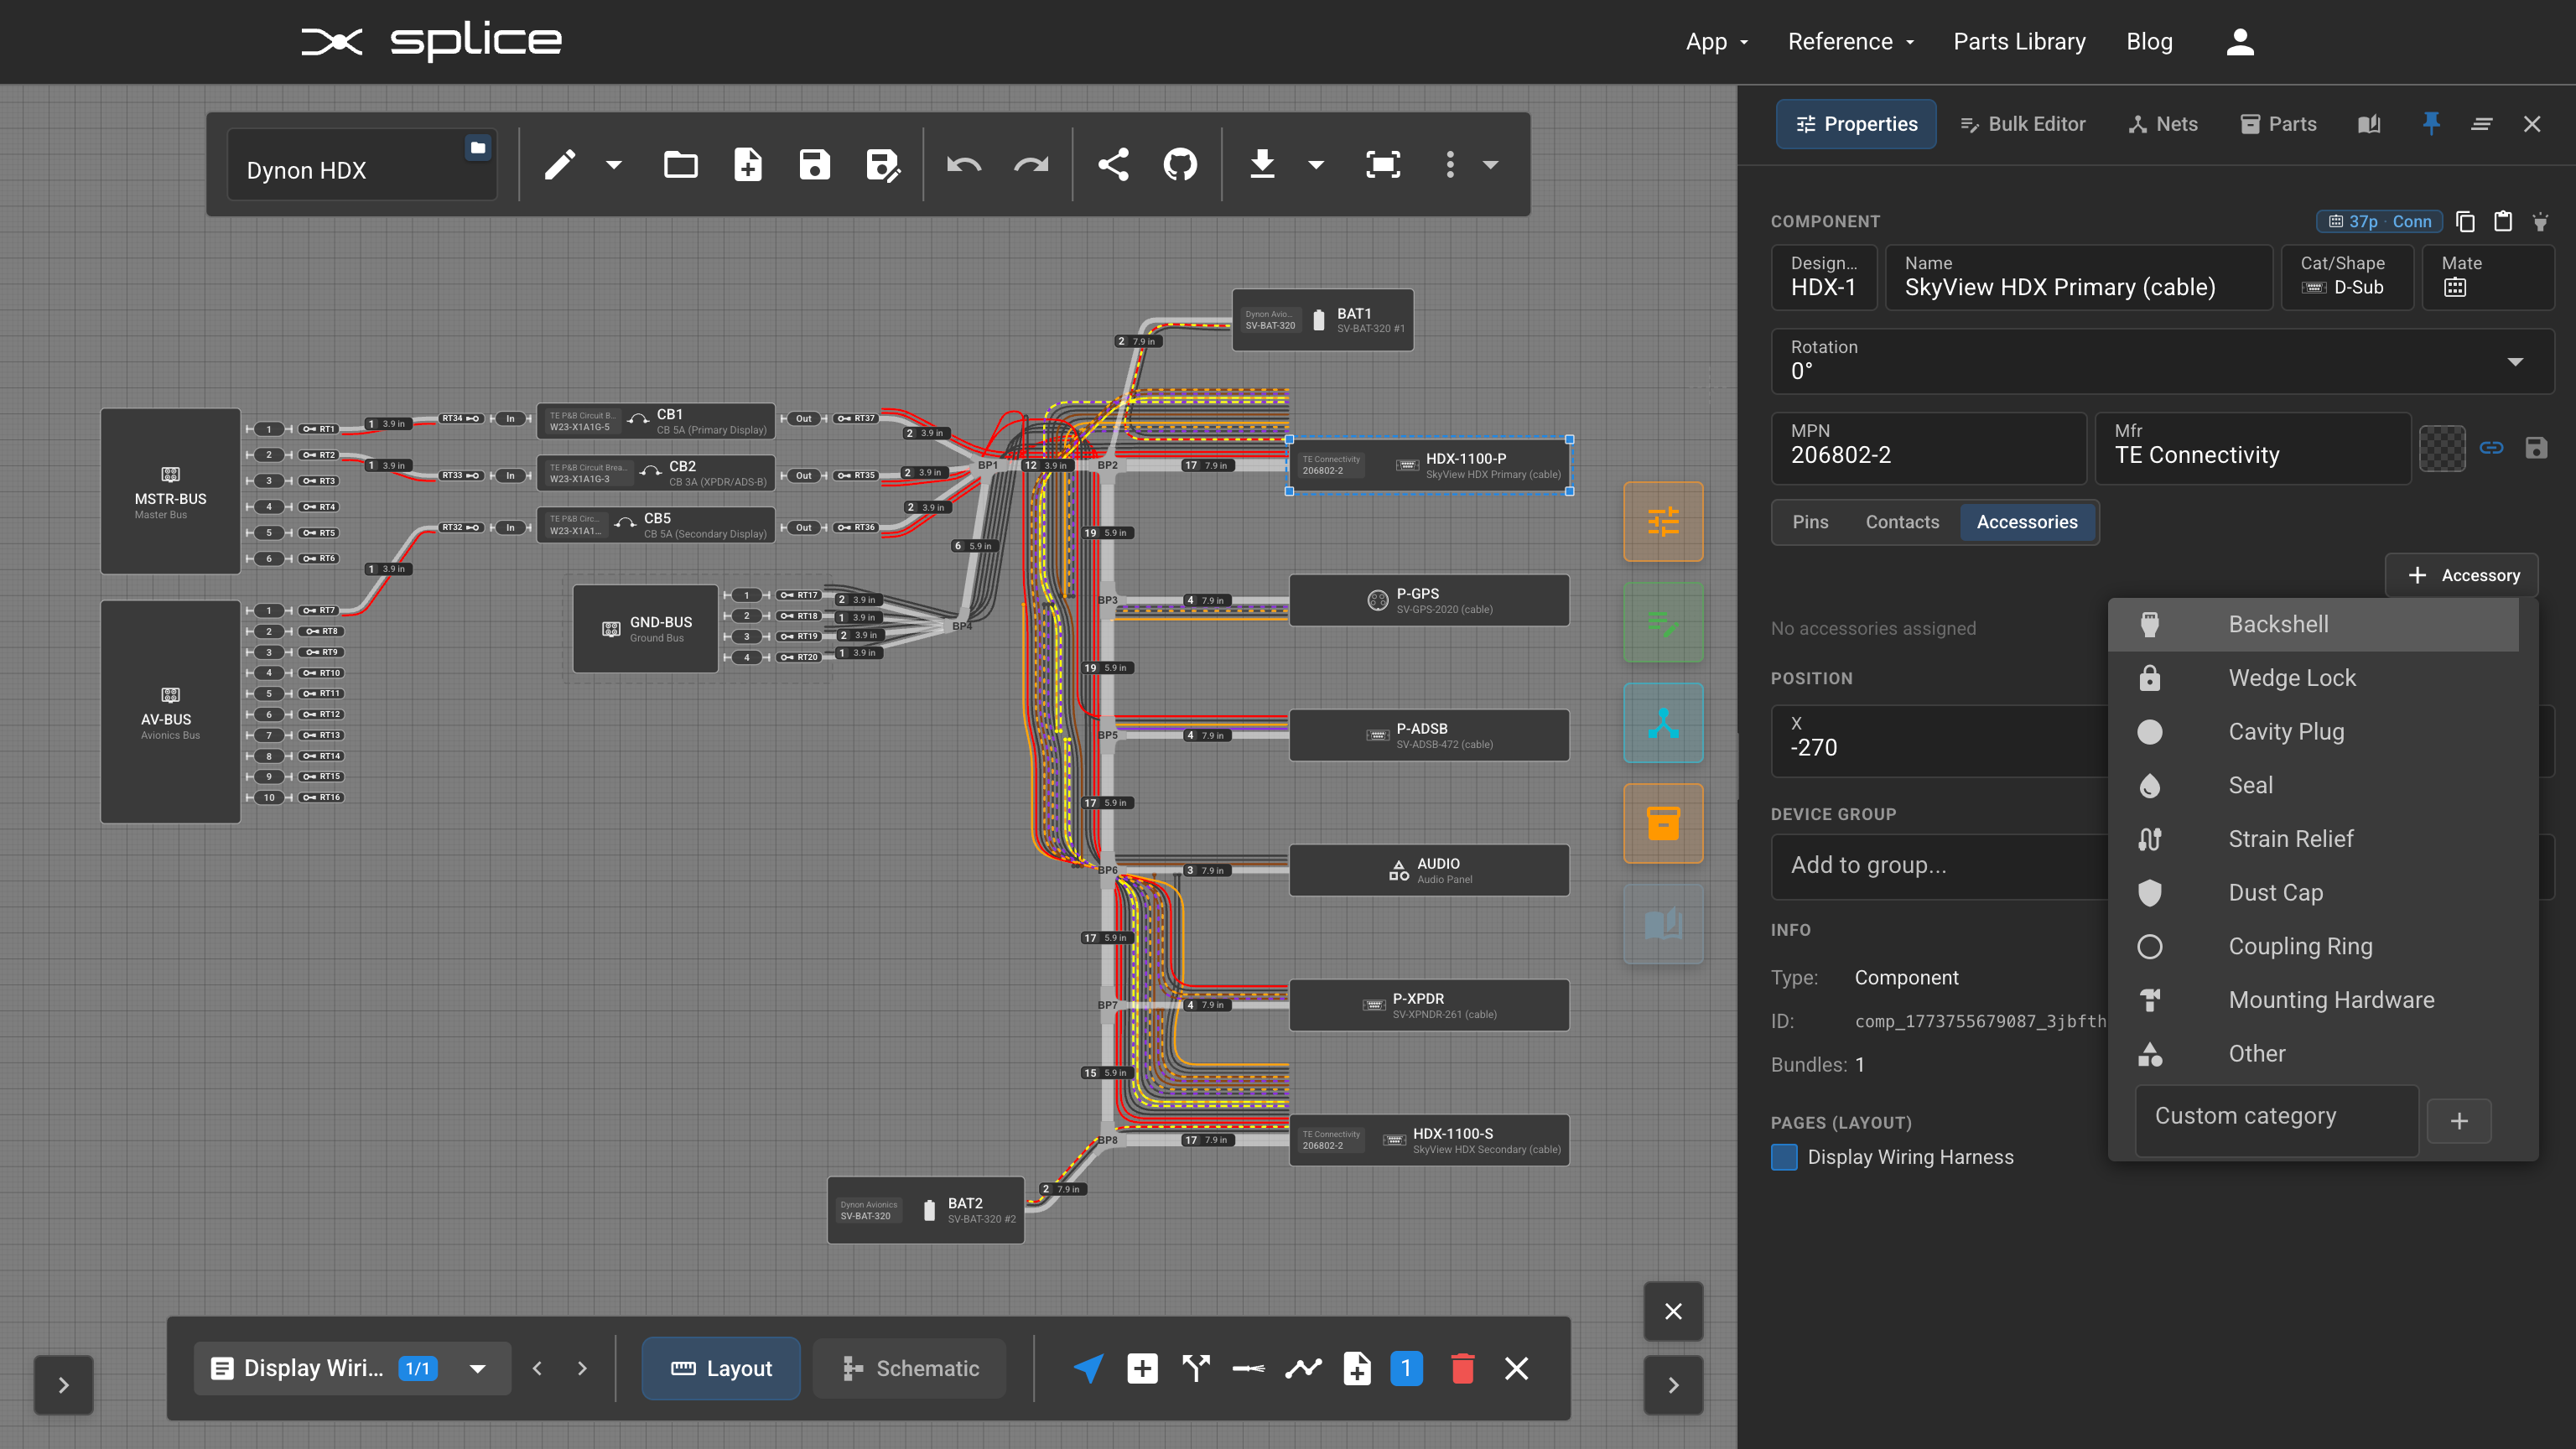The width and height of the screenshot is (2576, 1449).
Task: Create a new file with the plus-document icon
Action: (748, 165)
